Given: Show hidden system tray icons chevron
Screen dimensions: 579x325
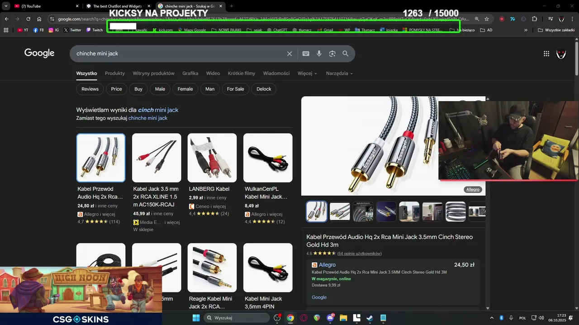Looking at the screenshot, I should 492,318.
